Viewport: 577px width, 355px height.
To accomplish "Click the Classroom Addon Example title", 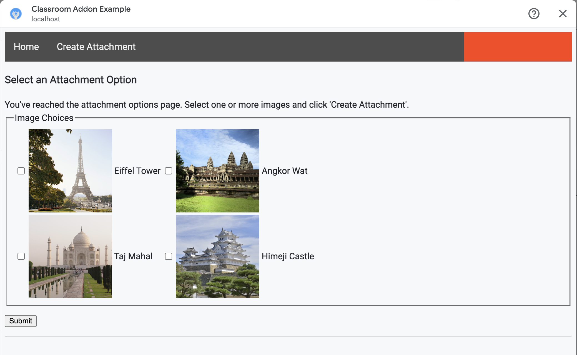I will pyautogui.click(x=81, y=9).
